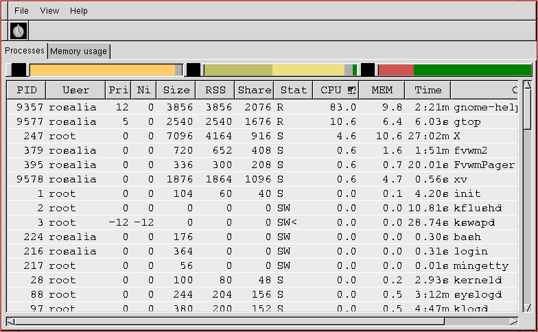
Task: Click the orange CPU usage bar
Action: 103,70
